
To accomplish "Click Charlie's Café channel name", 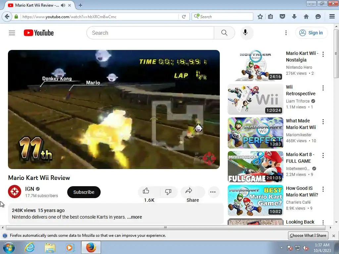I will [298, 202].
